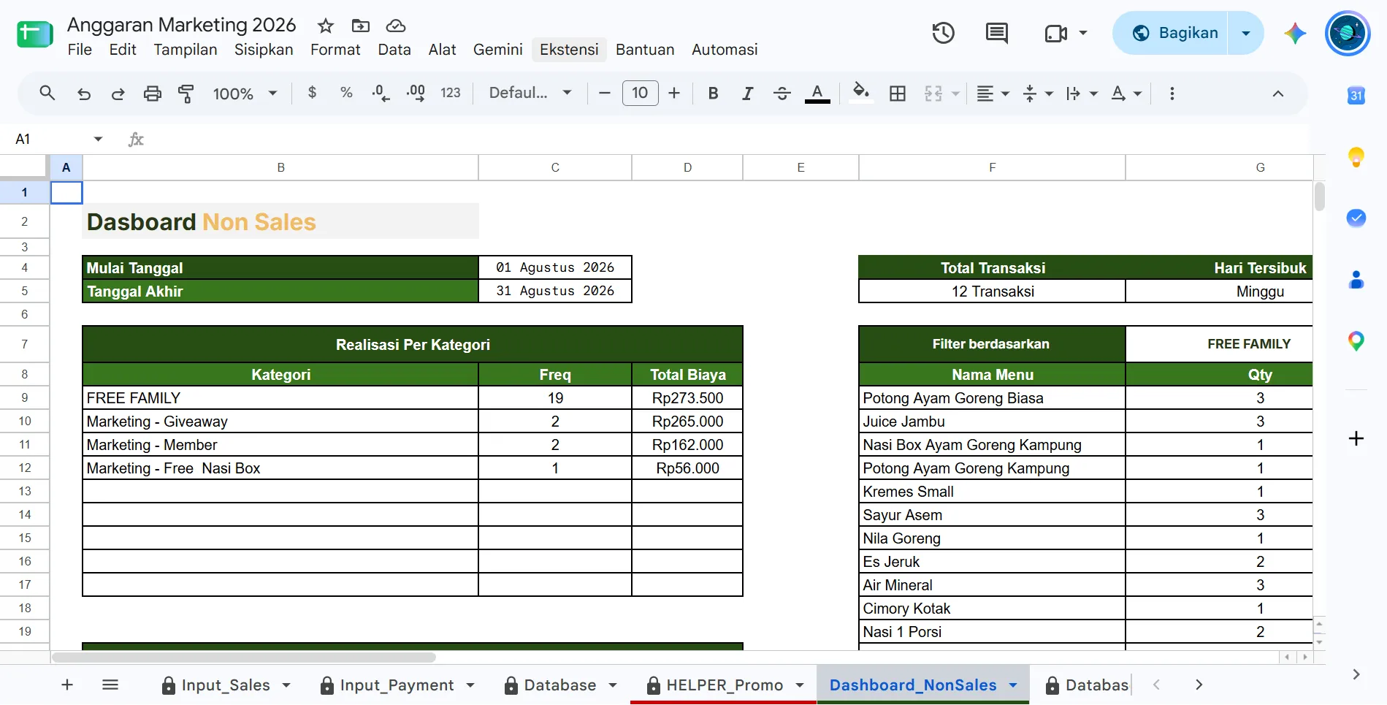This screenshot has width=1387, height=705.
Task: Open the Sisipkan menu
Action: click(264, 50)
